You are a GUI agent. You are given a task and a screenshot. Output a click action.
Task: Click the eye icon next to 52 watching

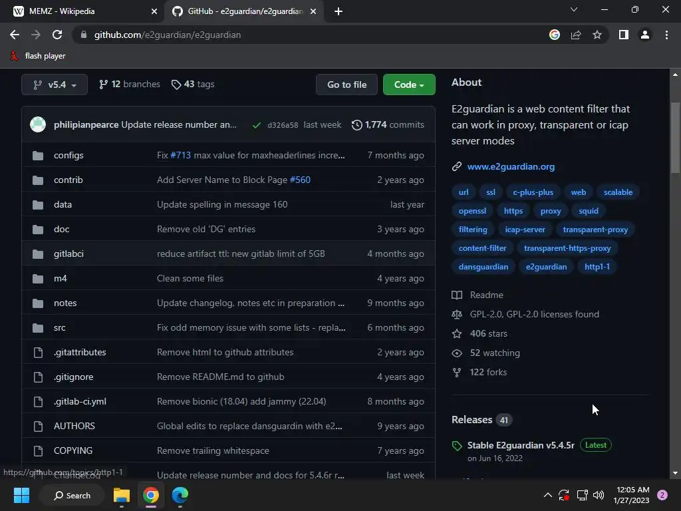(x=457, y=353)
